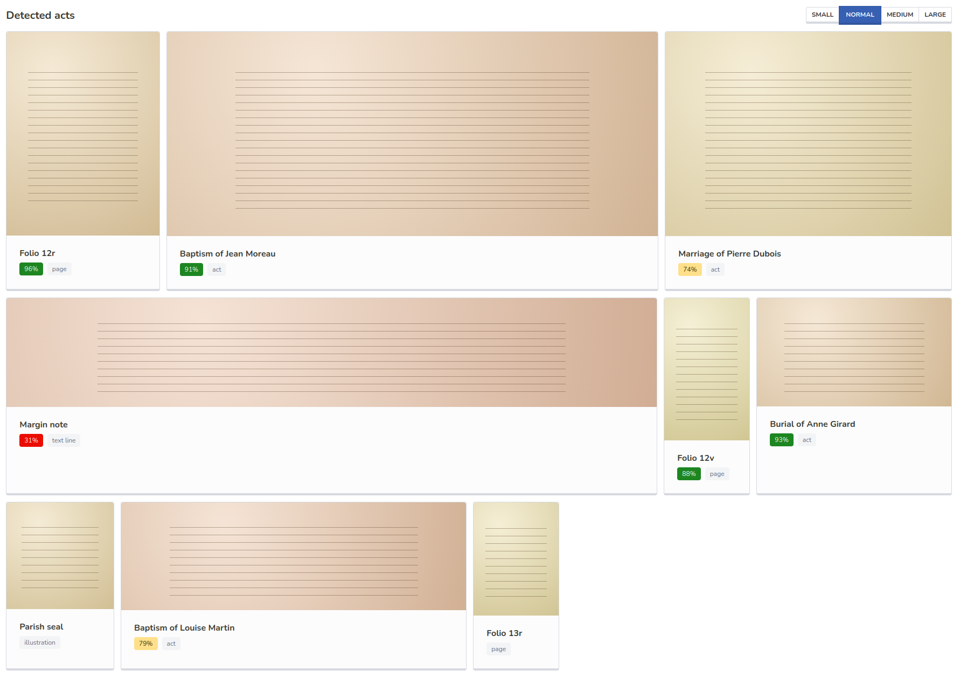Click the Margin note title

(x=44, y=425)
